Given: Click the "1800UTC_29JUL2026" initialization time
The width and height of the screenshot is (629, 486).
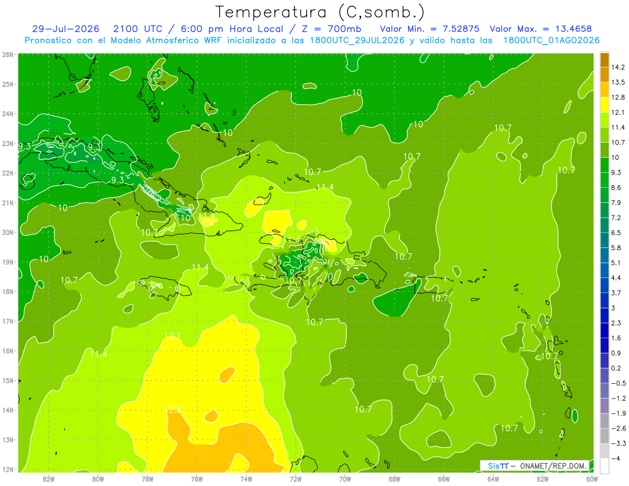Looking at the screenshot, I should pos(357,40).
